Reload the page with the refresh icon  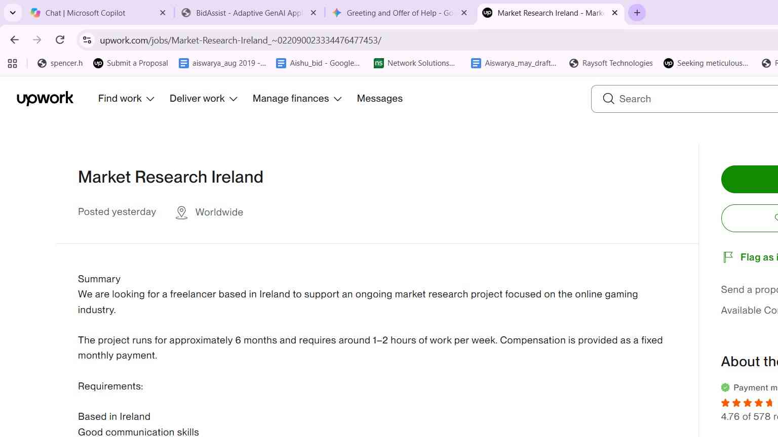(x=60, y=40)
